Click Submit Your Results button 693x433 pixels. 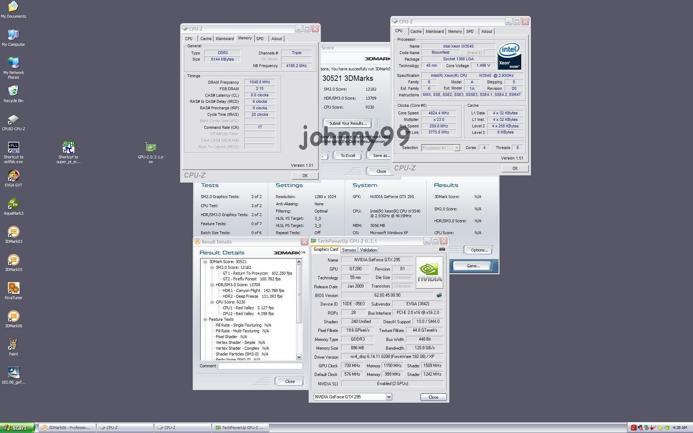(x=348, y=123)
